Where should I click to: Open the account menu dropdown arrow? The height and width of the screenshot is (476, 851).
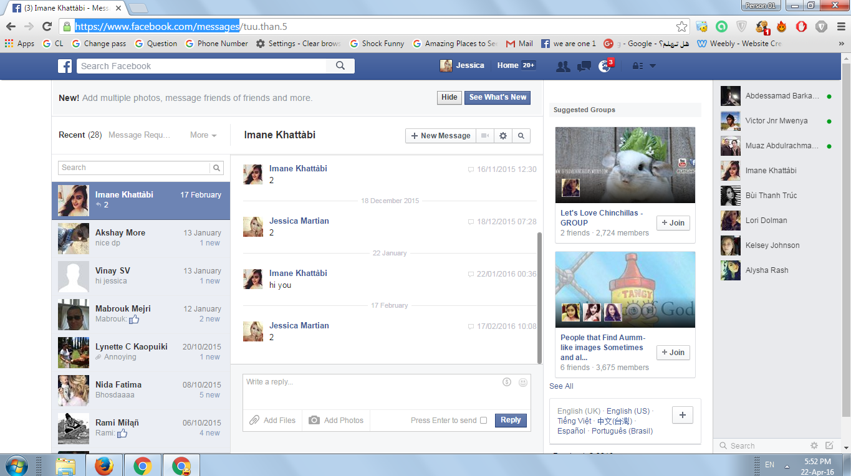pyautogui.click(x=653, y=66)
